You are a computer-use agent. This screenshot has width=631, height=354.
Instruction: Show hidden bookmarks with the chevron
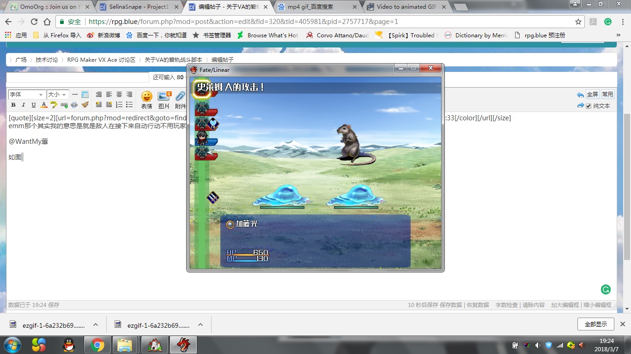(619, 35)
